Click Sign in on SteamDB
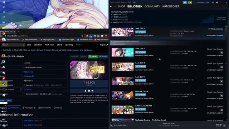Image resolution: width=229 pixels, height=129 pixels. click(104, 45)
